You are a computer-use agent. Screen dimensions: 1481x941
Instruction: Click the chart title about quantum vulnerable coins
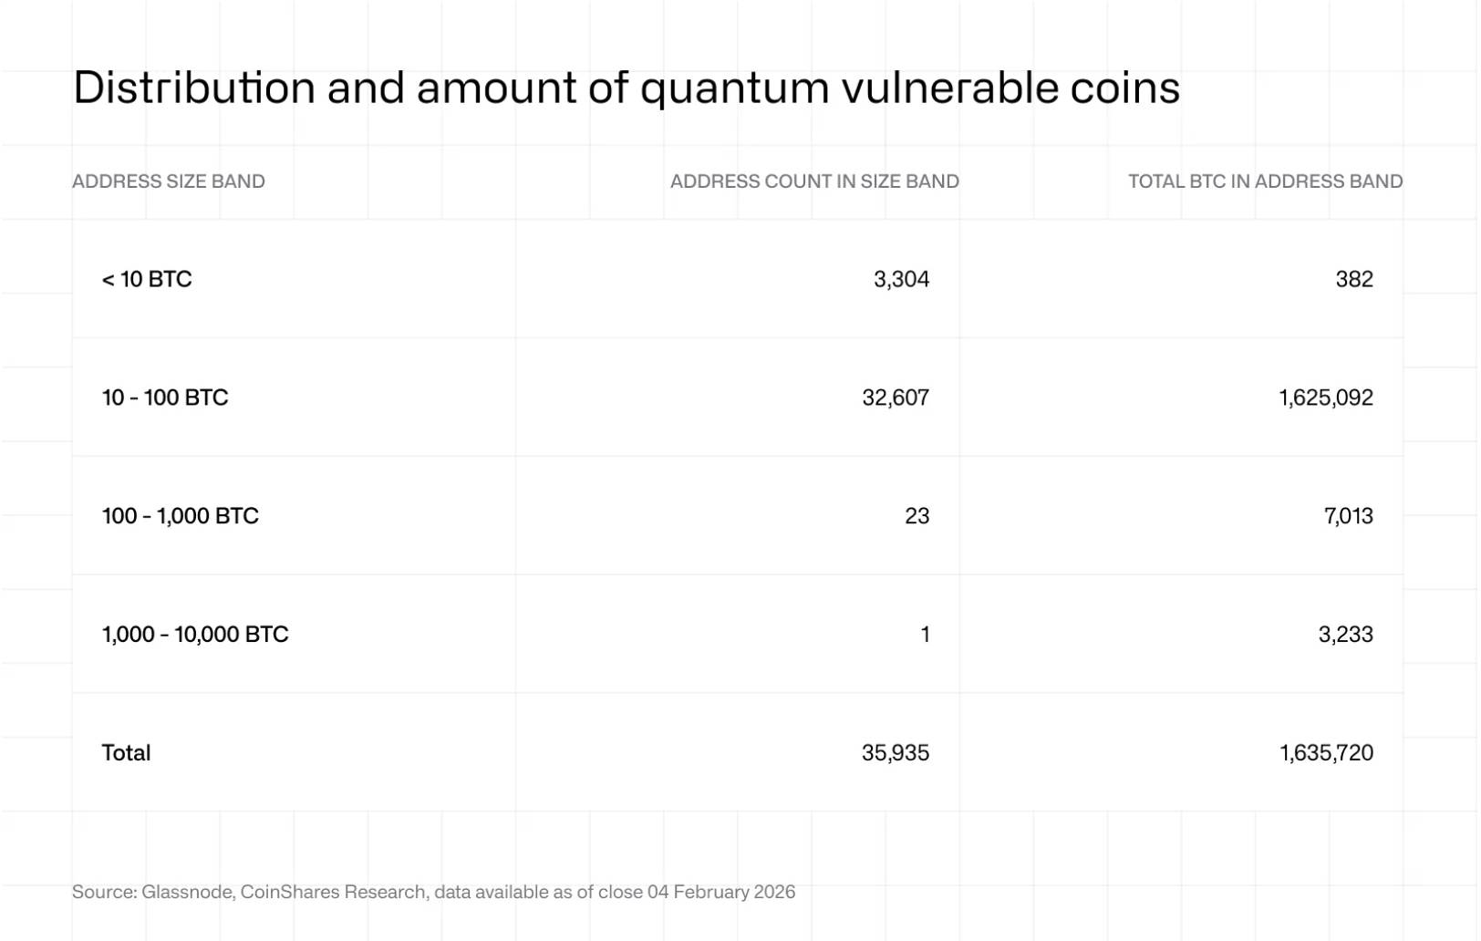pos(627,88)
